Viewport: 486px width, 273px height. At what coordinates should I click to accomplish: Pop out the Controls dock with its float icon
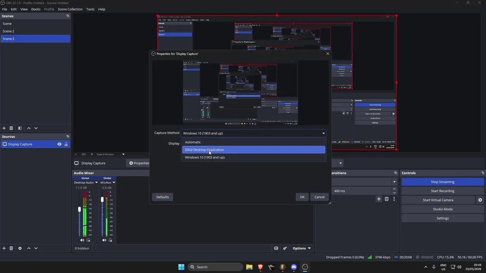(x=483, y=173)
